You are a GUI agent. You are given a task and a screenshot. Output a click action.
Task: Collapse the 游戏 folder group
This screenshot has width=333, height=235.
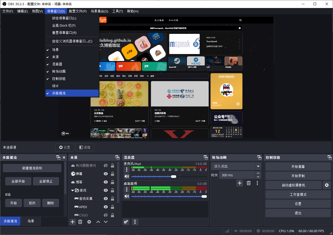[x=73, y=191]
